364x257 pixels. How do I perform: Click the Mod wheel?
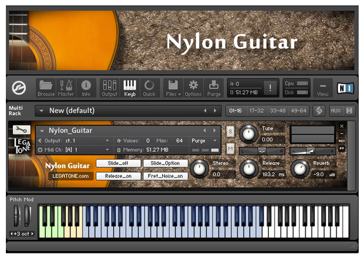click(27, 215)
